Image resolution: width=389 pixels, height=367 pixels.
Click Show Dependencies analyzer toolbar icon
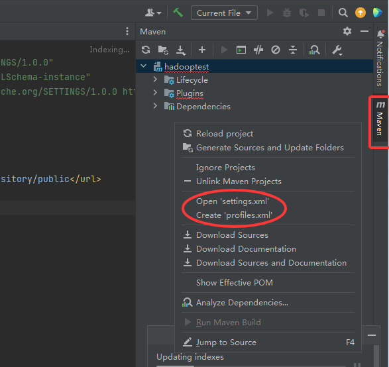point(314,50)
